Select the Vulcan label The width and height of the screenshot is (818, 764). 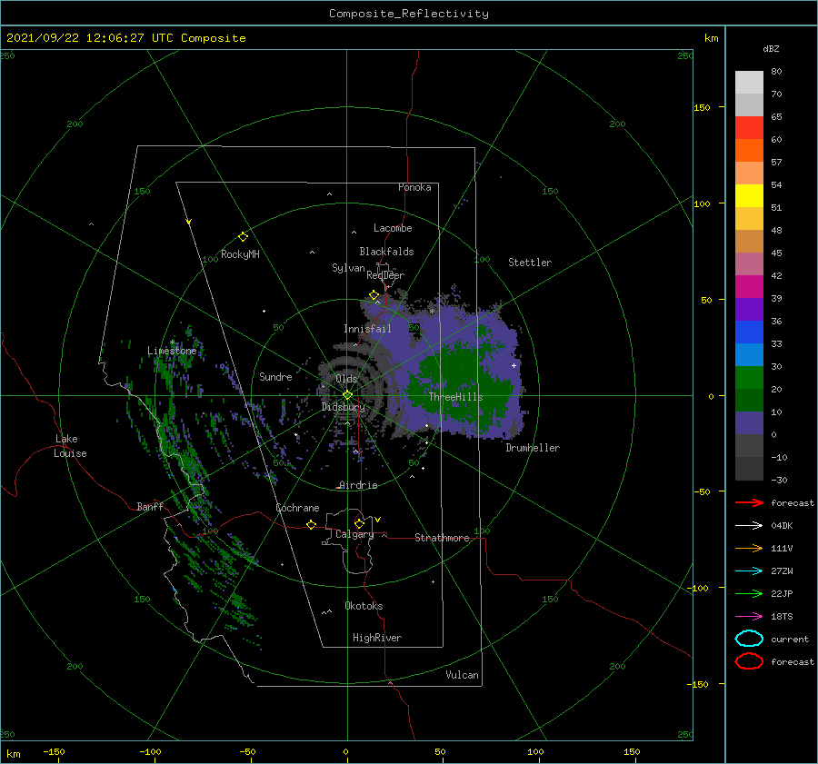[x=463, y=675]
